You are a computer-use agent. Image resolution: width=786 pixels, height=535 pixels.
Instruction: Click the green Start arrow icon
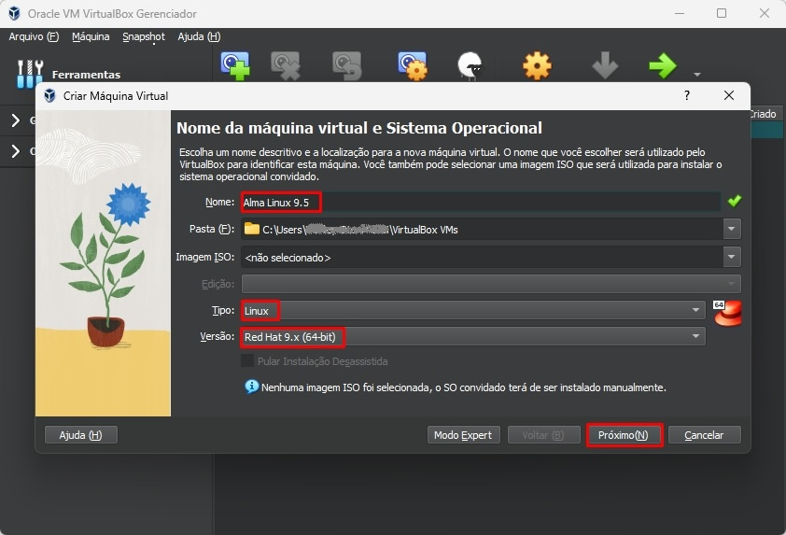tap(663, 65)
